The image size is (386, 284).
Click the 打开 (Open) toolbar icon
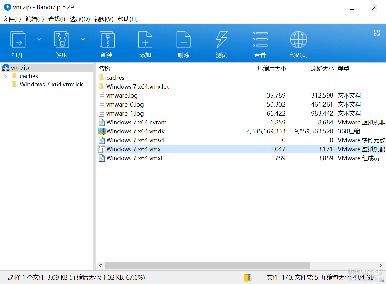click(18, 40)
